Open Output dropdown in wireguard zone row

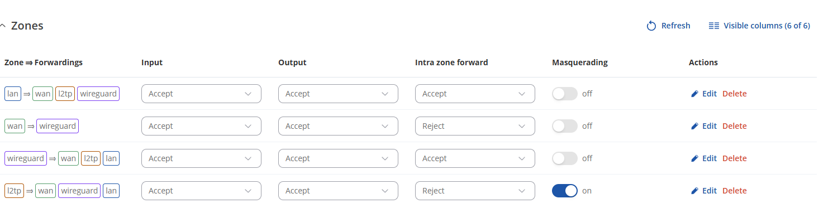coord(338,158)
